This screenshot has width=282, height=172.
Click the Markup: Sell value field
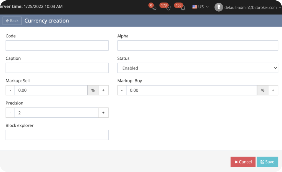[51, 90]
